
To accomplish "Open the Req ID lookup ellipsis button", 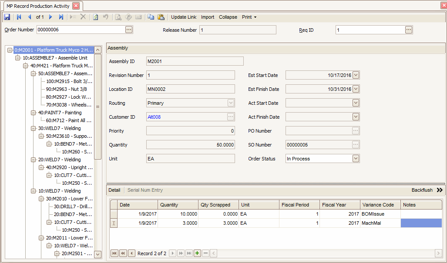I will pyautogui.click(x=408, y=30).
